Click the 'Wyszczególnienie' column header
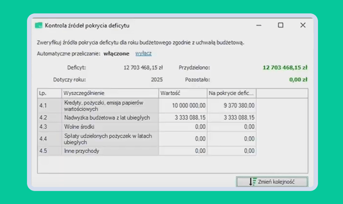Screen dimensions: 343x204 110,93
